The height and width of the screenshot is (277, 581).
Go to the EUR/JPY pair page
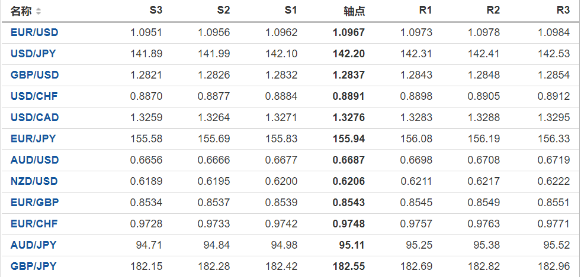[x=33, y=139]
